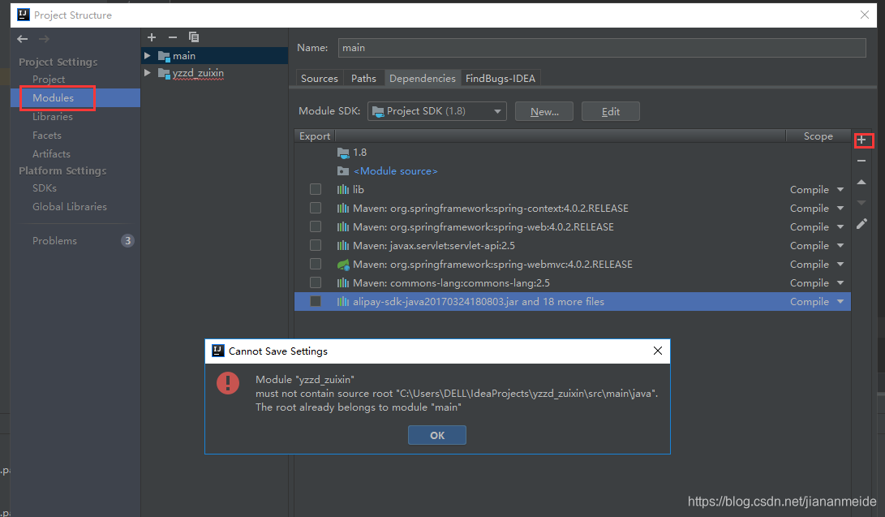This screenshot has width=885, height=517.
Task: Add a new module with the plus toolbar icon
Action: click(151, 37)
